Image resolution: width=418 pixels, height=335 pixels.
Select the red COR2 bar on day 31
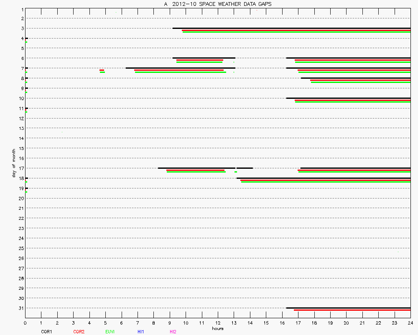(x=352, y=310)
